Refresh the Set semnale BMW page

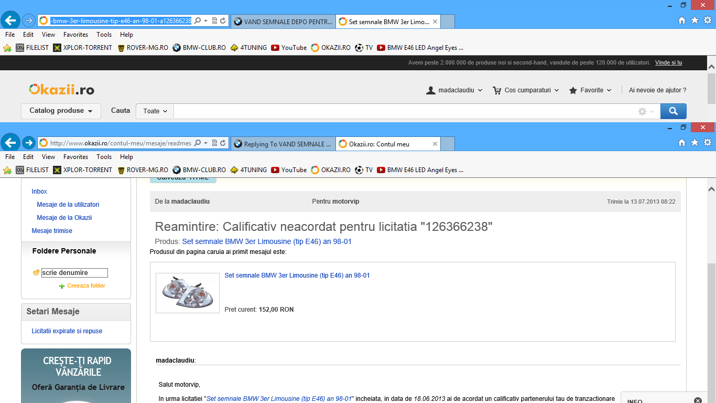223,21
